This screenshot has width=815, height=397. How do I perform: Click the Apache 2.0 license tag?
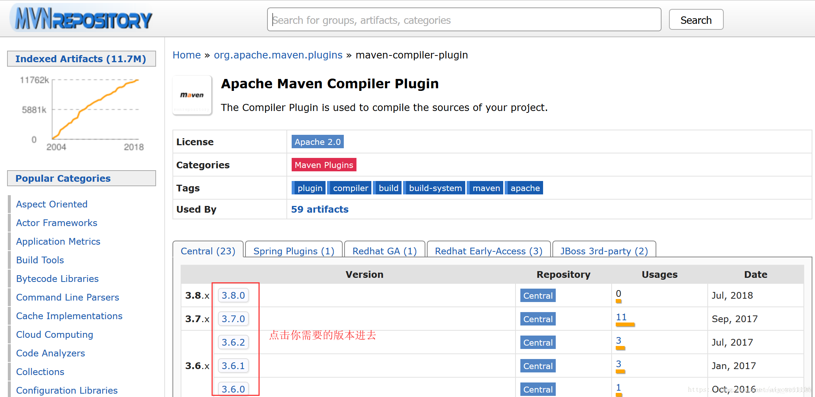pos(317,142)
